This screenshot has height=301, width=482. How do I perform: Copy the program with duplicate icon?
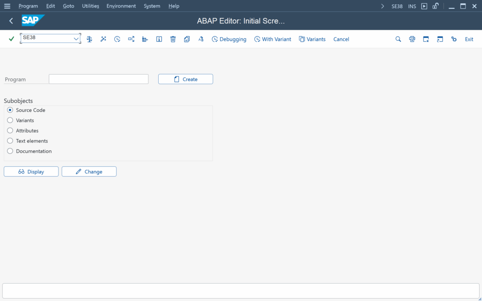[187, 39]
